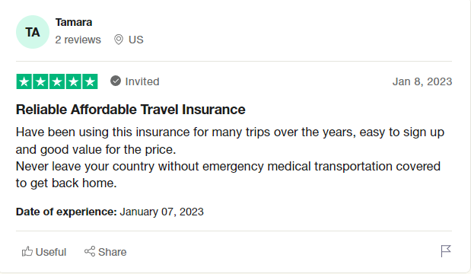471x274 pixels.
Task: Flag this review with the flag icon
Action: (x=446, y=251)
